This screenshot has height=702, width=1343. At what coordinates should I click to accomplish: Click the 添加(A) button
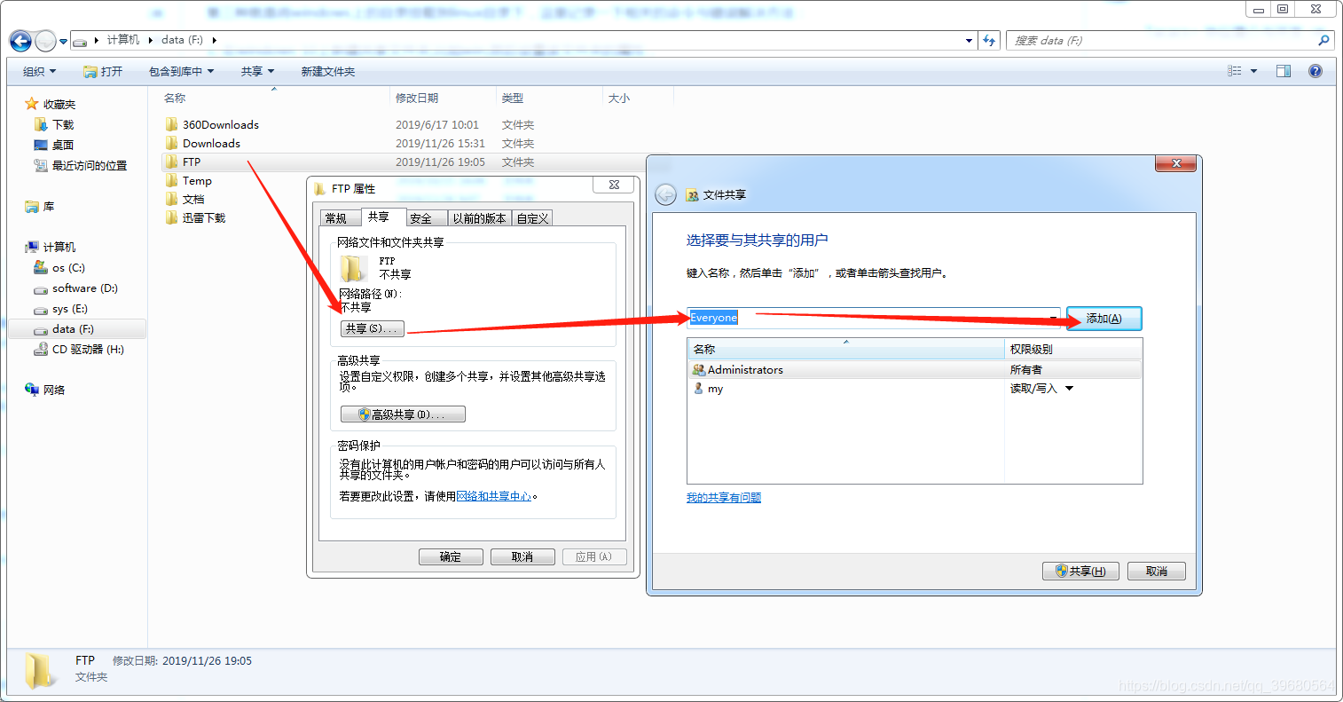1103,318
